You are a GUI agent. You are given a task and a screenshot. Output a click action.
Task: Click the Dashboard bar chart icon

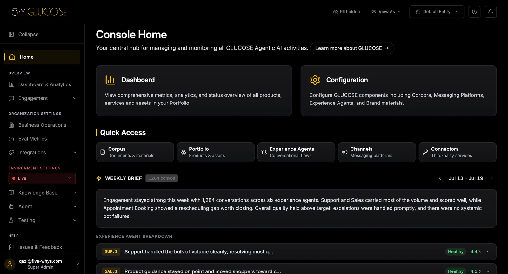pyautogui.click(x=110, y=80)
